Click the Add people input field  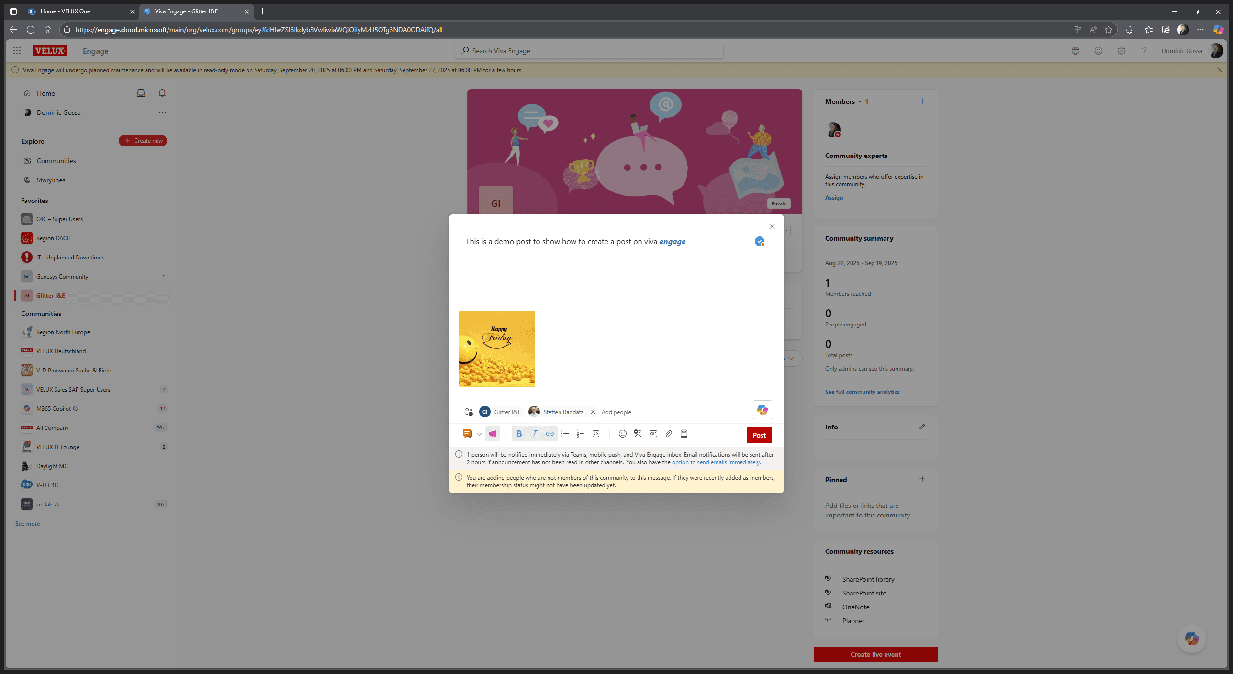[x=616, y=412]
